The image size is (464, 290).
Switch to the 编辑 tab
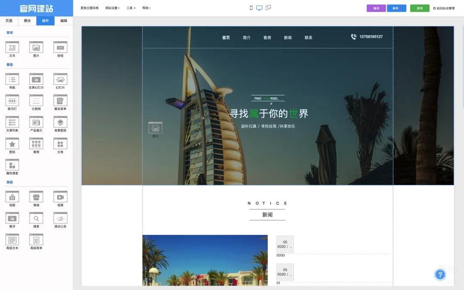(64, 21)
